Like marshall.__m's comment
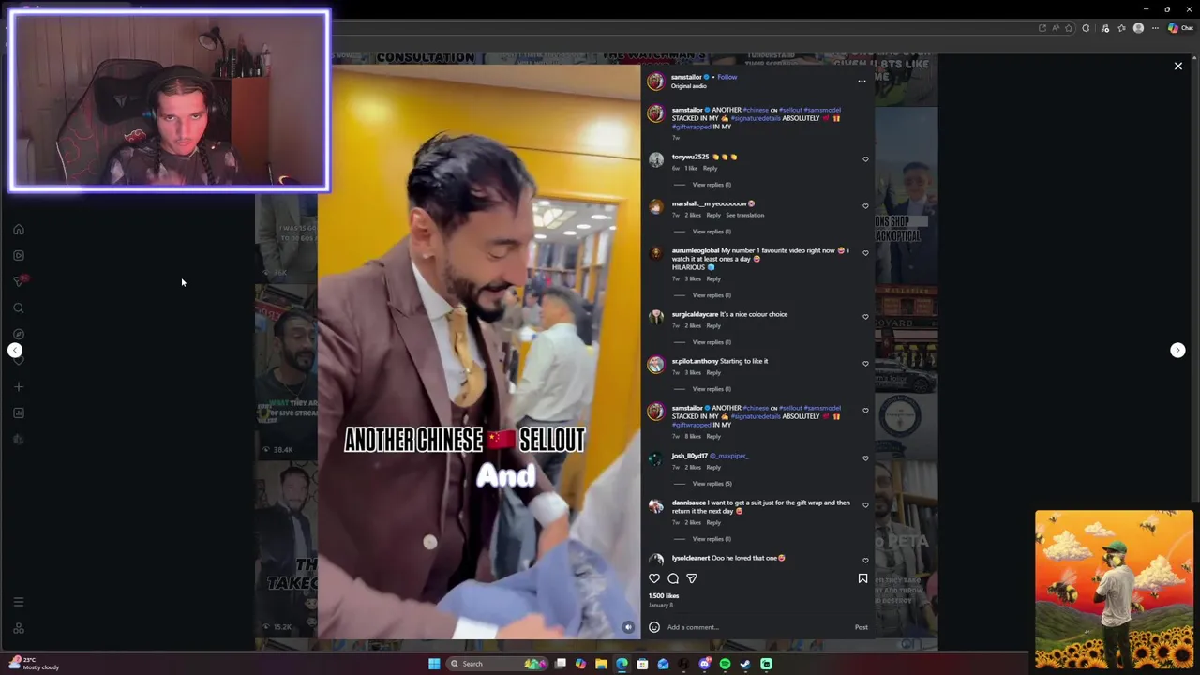 [865, 206]
